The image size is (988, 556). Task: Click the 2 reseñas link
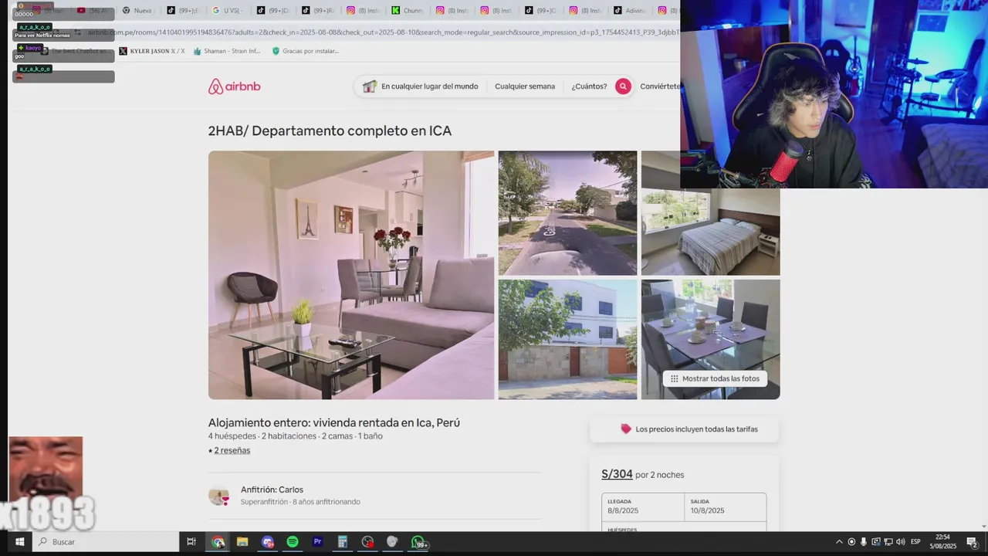pyautogui.click(x=232, y=450)
